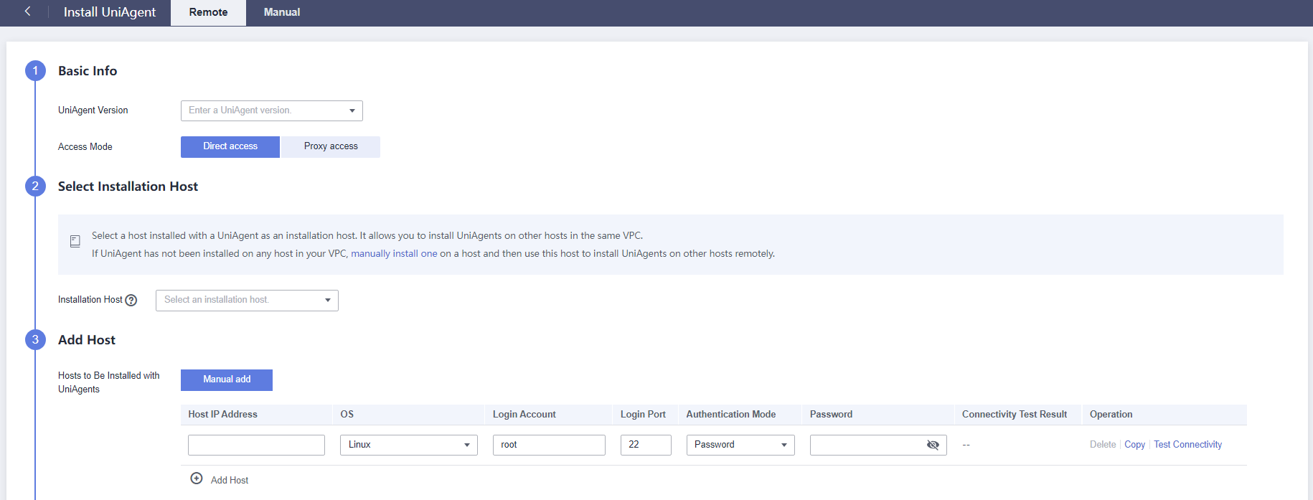Click the Basic Info section heading
The height and width of the screenshot is (500, 1313).
coord(88,71)
